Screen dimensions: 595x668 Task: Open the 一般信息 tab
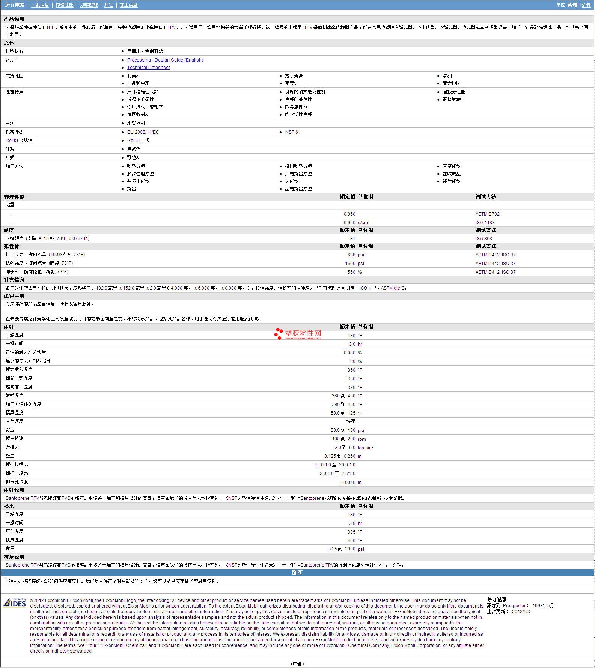(40, 5)
